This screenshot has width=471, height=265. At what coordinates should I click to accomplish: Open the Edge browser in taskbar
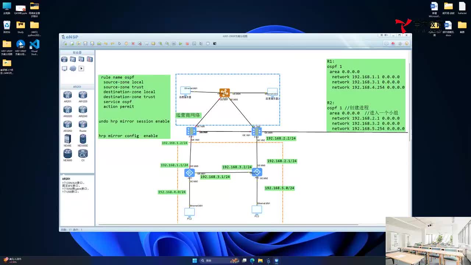(x=252, y=261)
